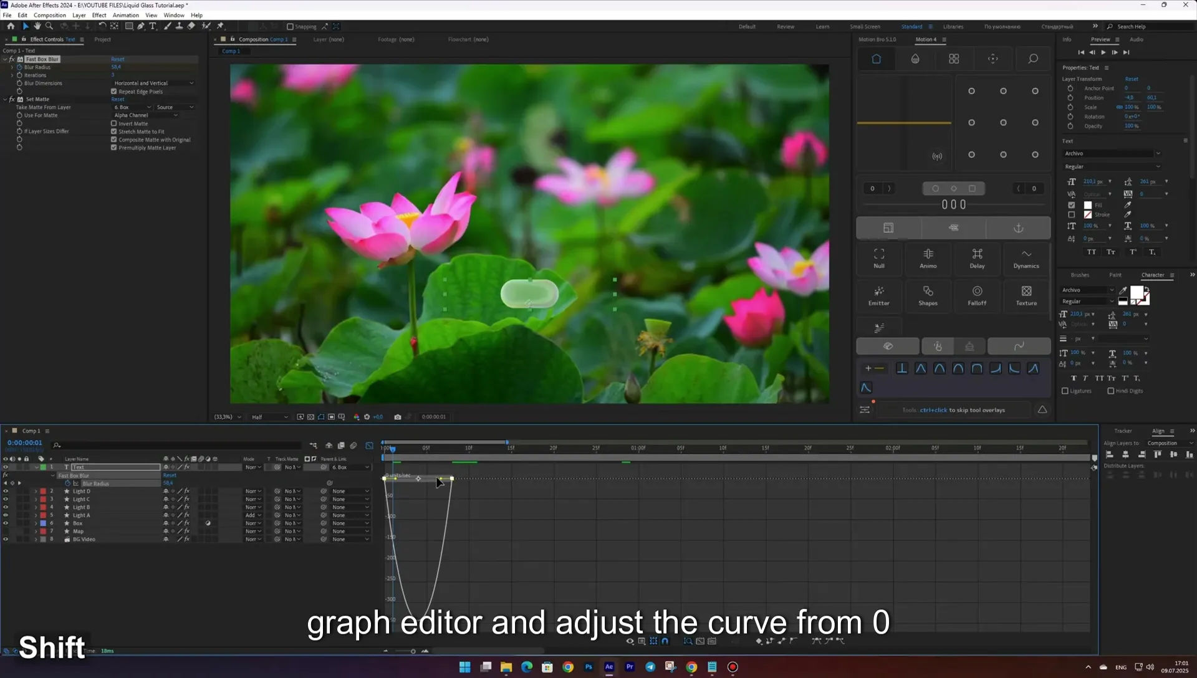Open the Dynamics tool in Motion panel

[1026, 259]
